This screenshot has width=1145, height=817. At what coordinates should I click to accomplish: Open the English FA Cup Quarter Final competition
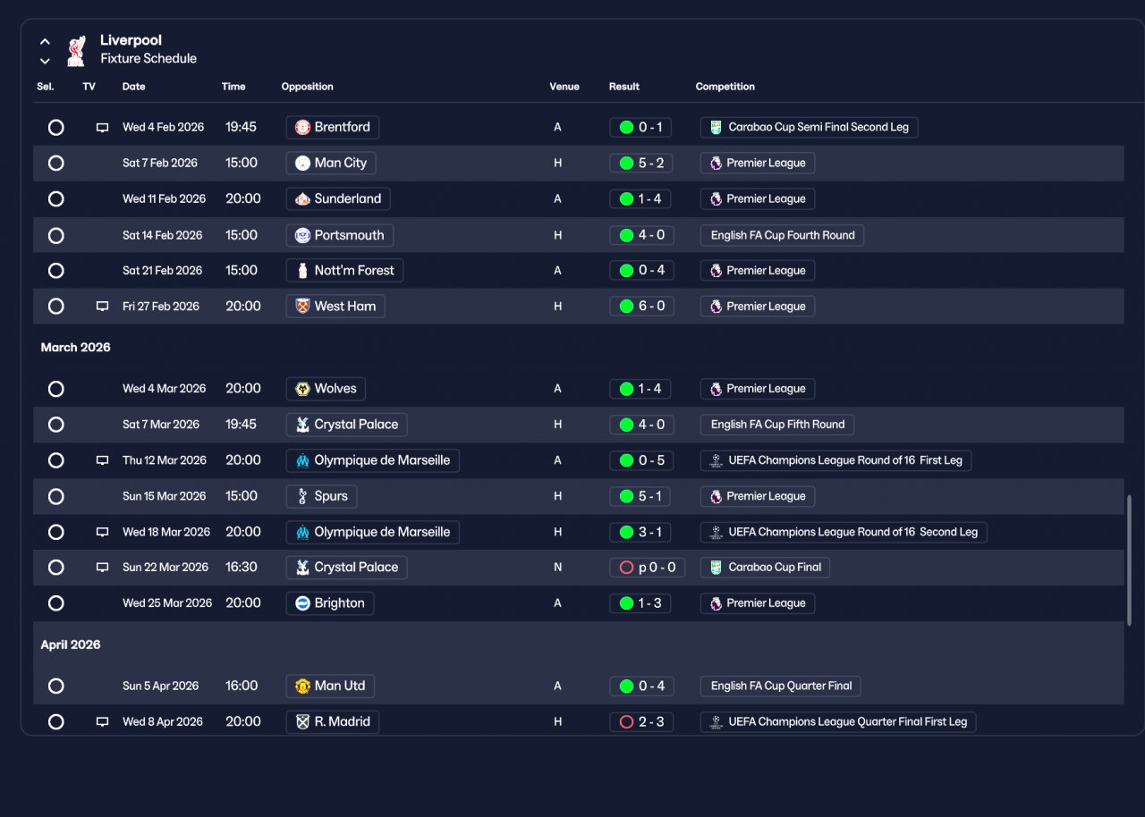click(x=781, y=686)
